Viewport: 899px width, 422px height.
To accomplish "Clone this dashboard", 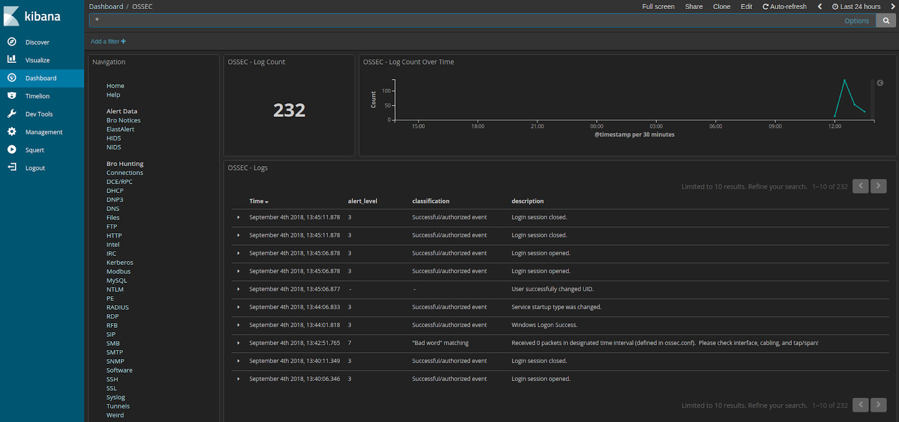I will [x=721, y=7].
